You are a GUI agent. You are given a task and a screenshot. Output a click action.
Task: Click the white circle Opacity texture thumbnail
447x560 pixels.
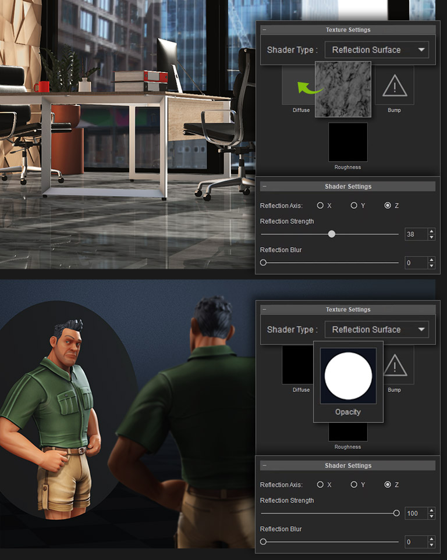click(348, 376)
